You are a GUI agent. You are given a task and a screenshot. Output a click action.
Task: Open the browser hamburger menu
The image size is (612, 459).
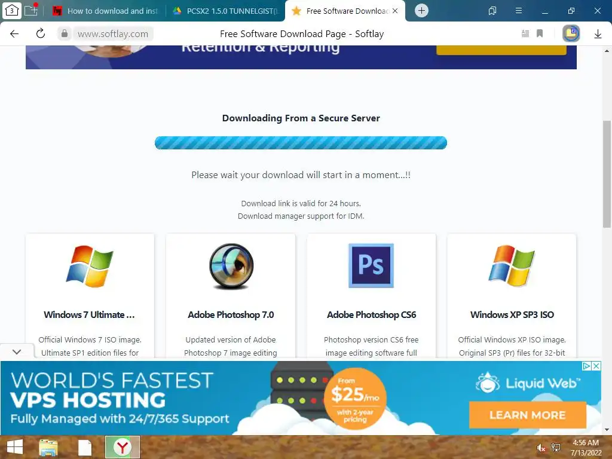pos(519,11)
